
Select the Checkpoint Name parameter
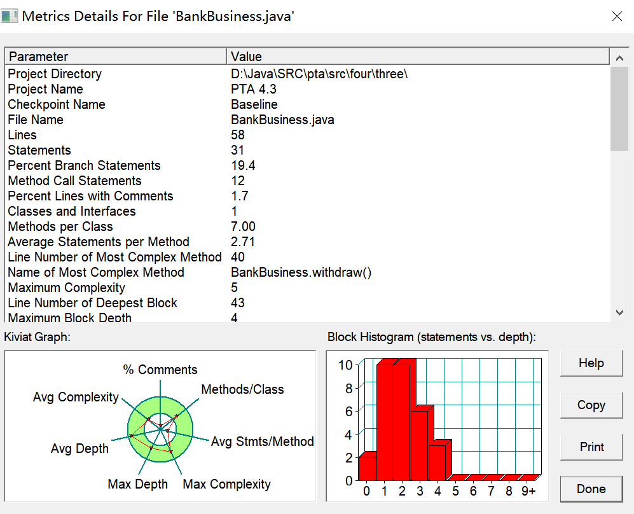click(307, 105)
